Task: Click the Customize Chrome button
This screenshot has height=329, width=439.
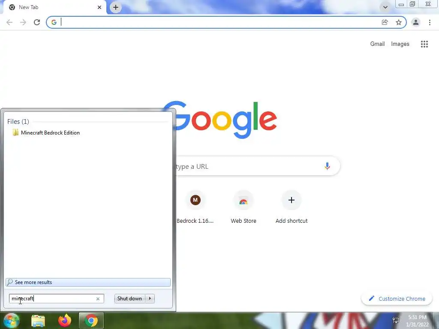Action: point(397,299)
